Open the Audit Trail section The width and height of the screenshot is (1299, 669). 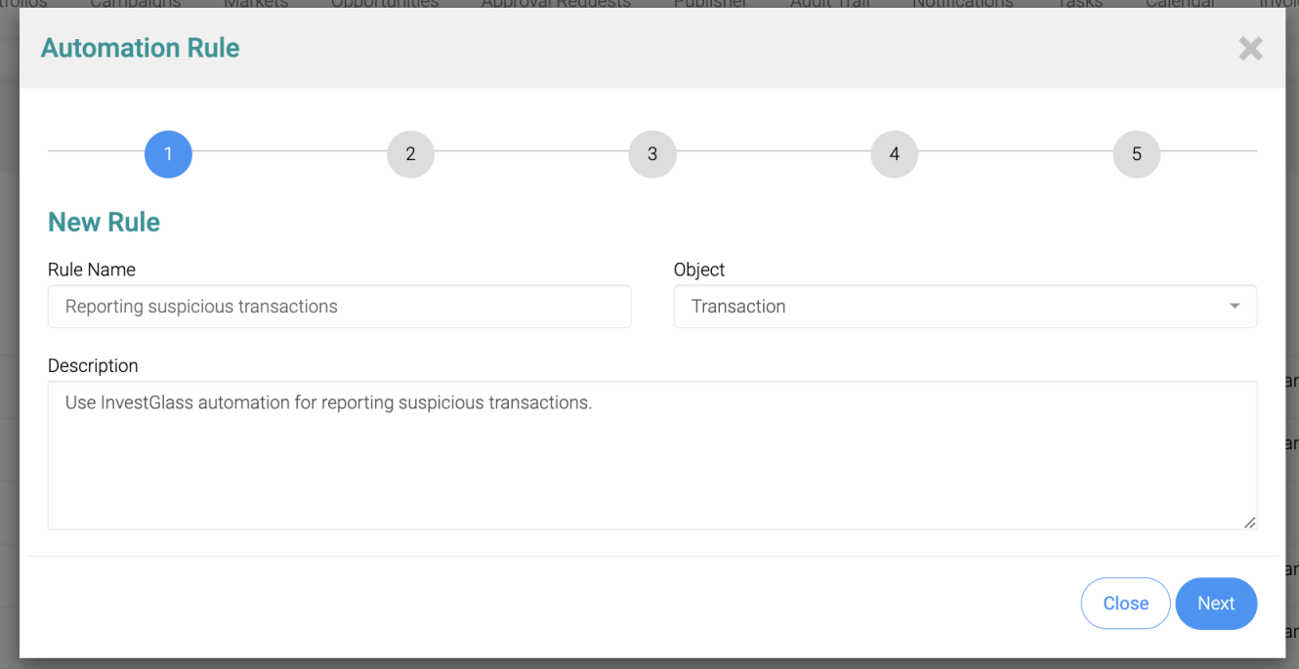tap(829, 5)
